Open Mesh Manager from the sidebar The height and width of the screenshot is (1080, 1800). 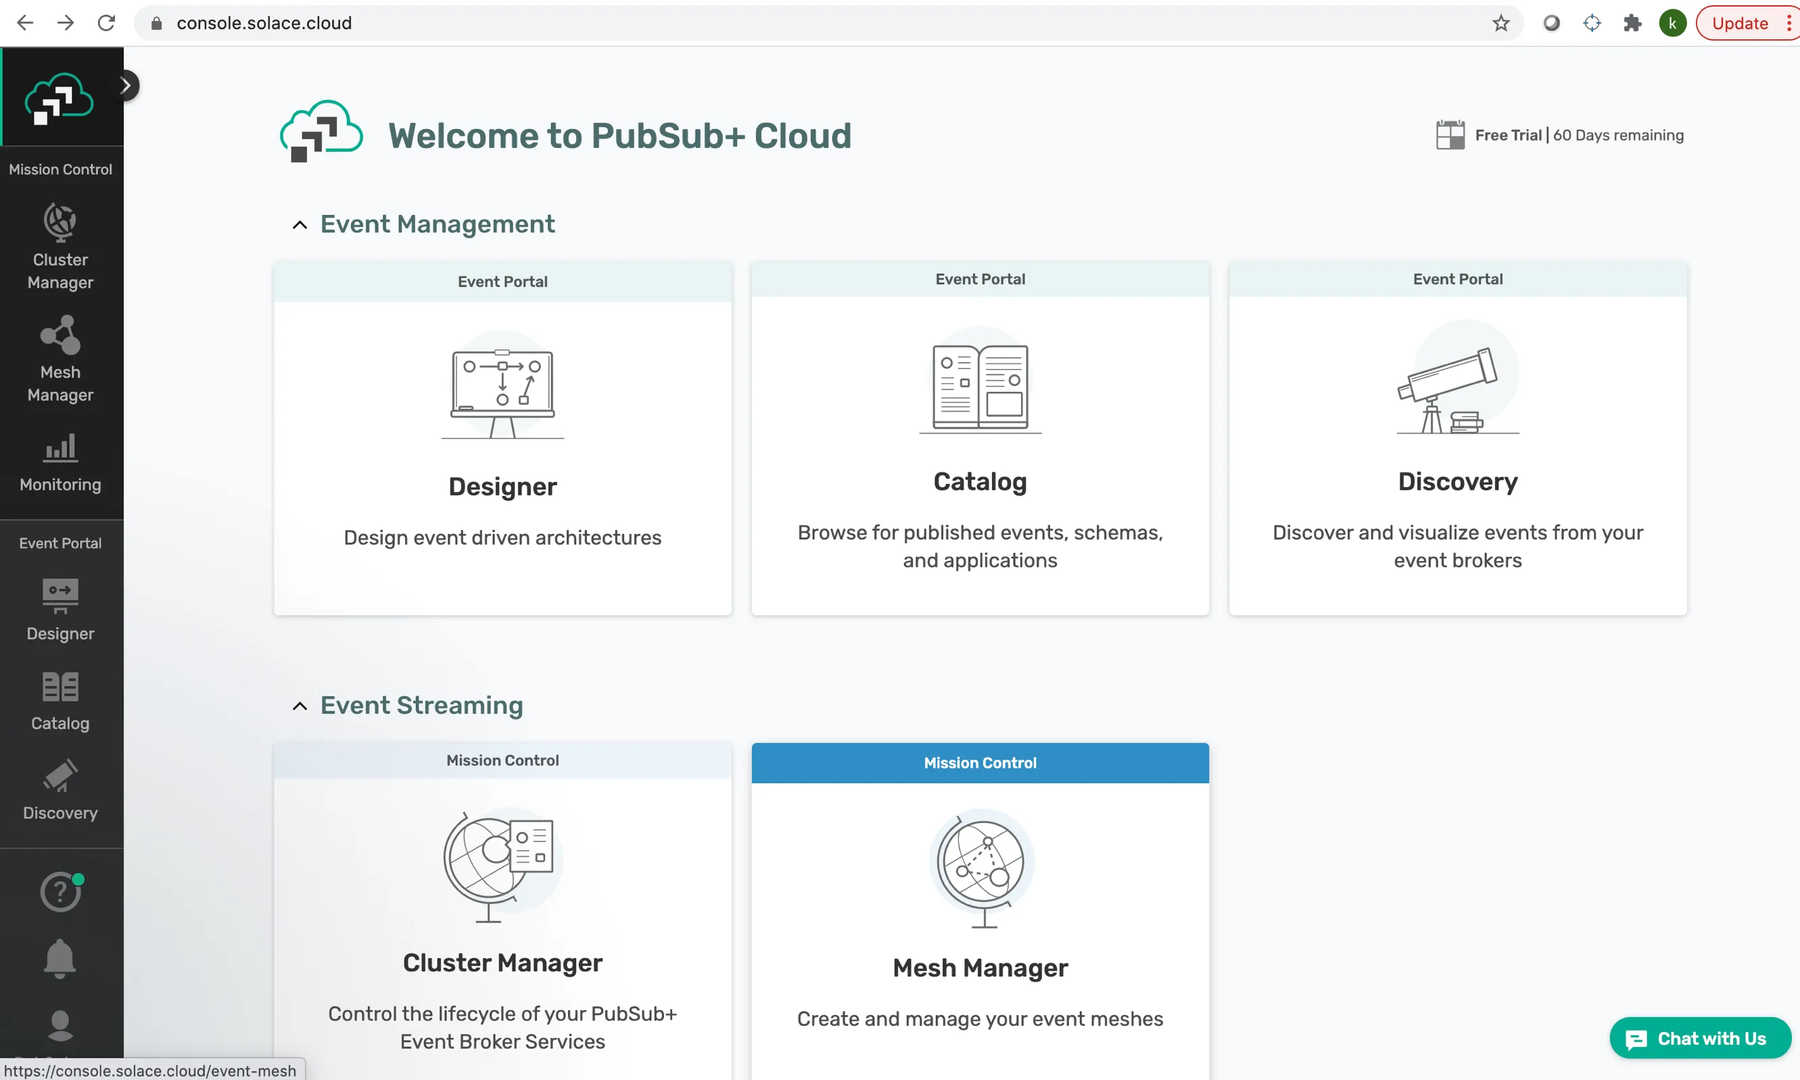pos(60,360)
